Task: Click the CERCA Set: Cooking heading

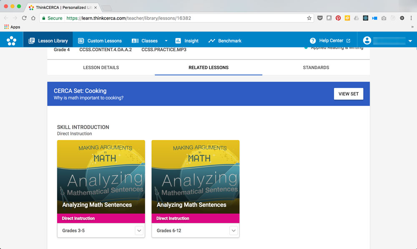Action: pyautogui.click(x=80, y=91)
